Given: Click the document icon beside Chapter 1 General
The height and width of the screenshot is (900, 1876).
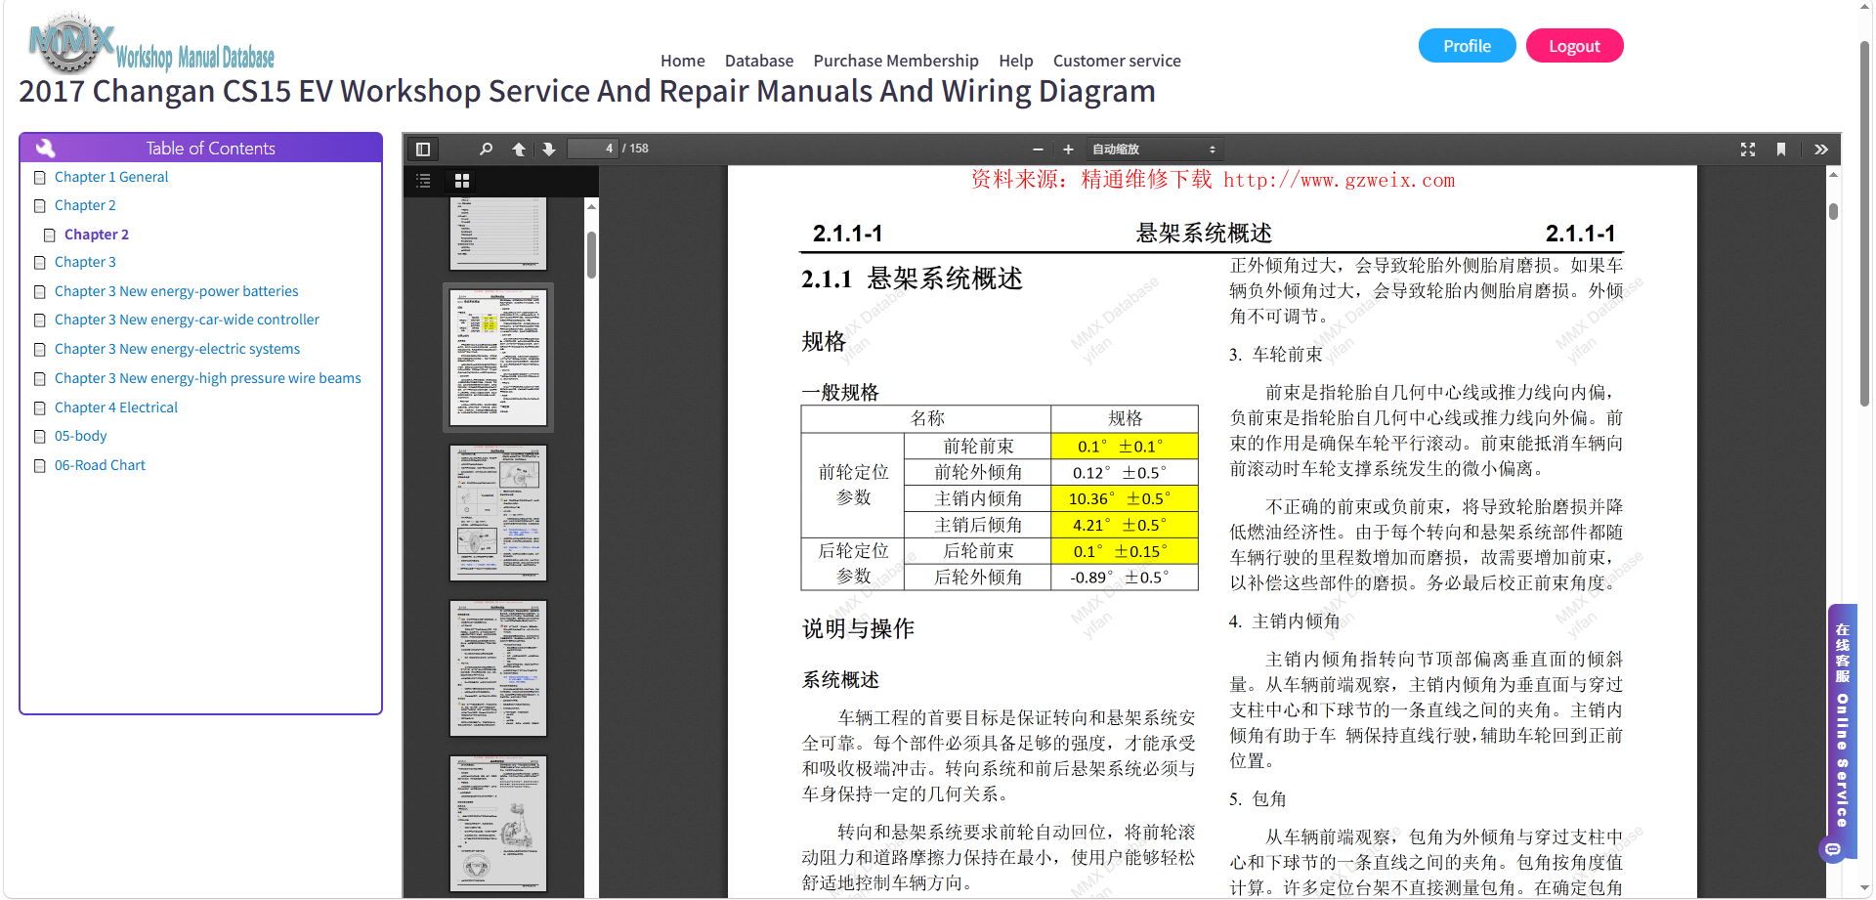Looking at the screenshot, I should click(40, 178).
